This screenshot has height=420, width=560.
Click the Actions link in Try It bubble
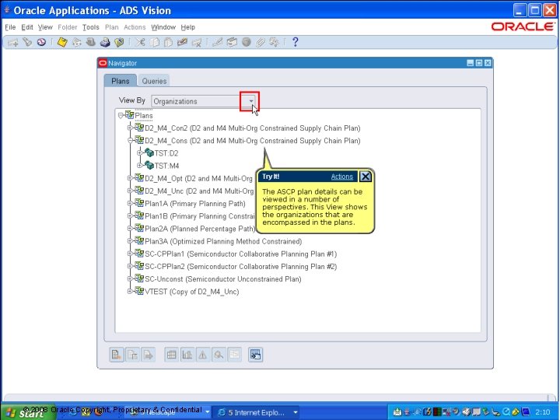(341, 177)
